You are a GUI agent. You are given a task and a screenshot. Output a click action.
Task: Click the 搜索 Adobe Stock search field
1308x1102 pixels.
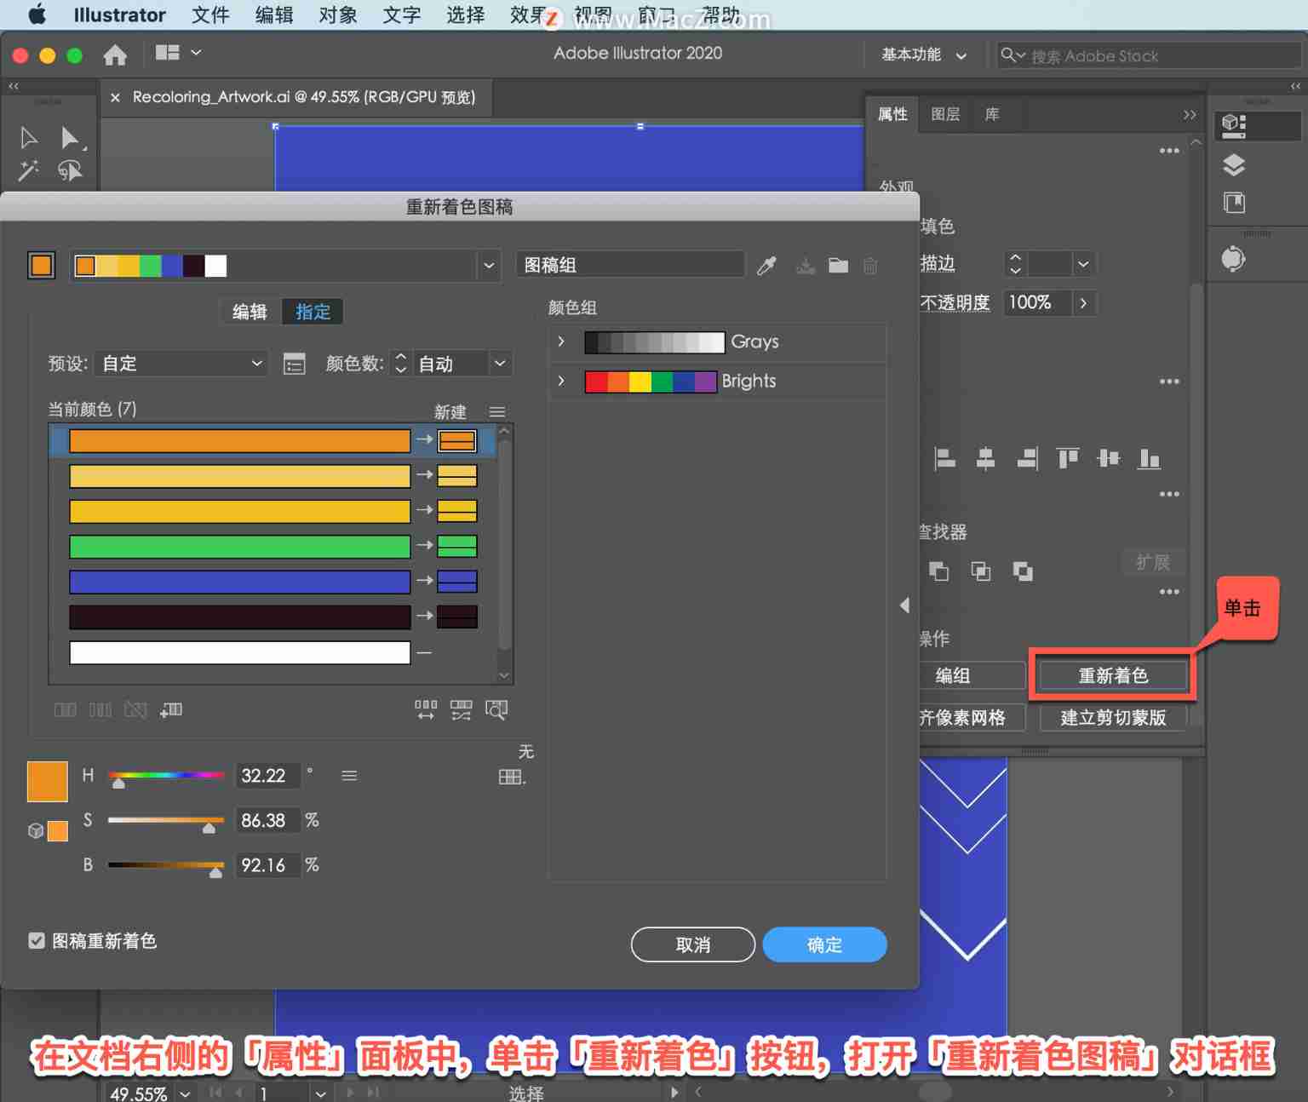pyautogui.click(x=1148, y=55)
